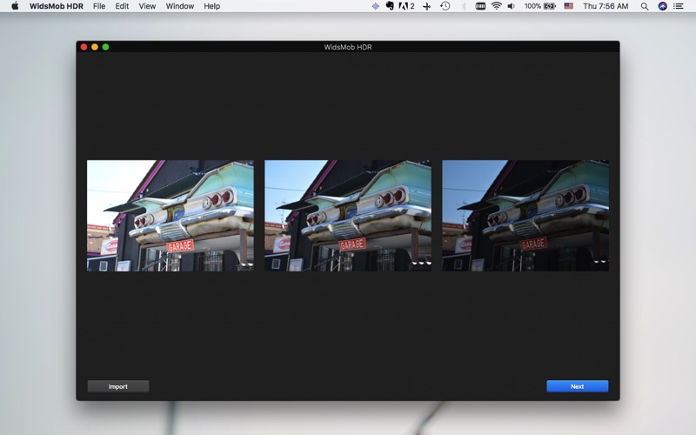696x435 pixels.
Task: Click the Spotlight search magnifier icon
Action: (644, 6)
